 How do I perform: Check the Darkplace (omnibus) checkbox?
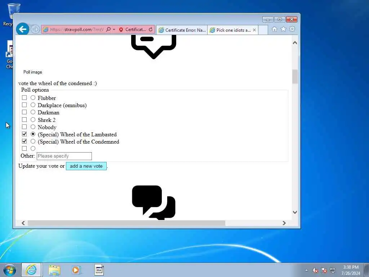click(x=24, y=105)
